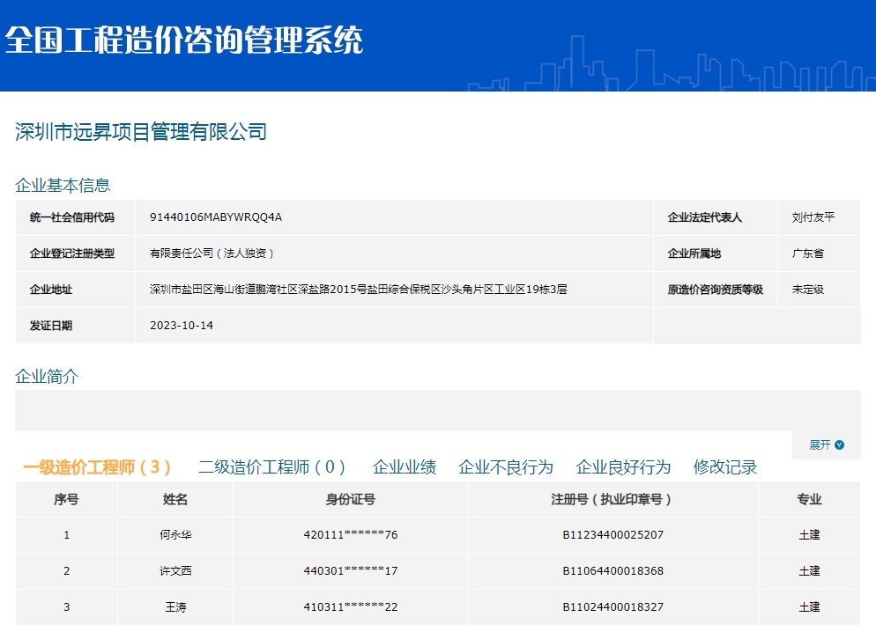This screenshot has height=639, width=876.
Task: Switch to the 一级造价工程师 (3) tab
Action: tap(97, 467)
